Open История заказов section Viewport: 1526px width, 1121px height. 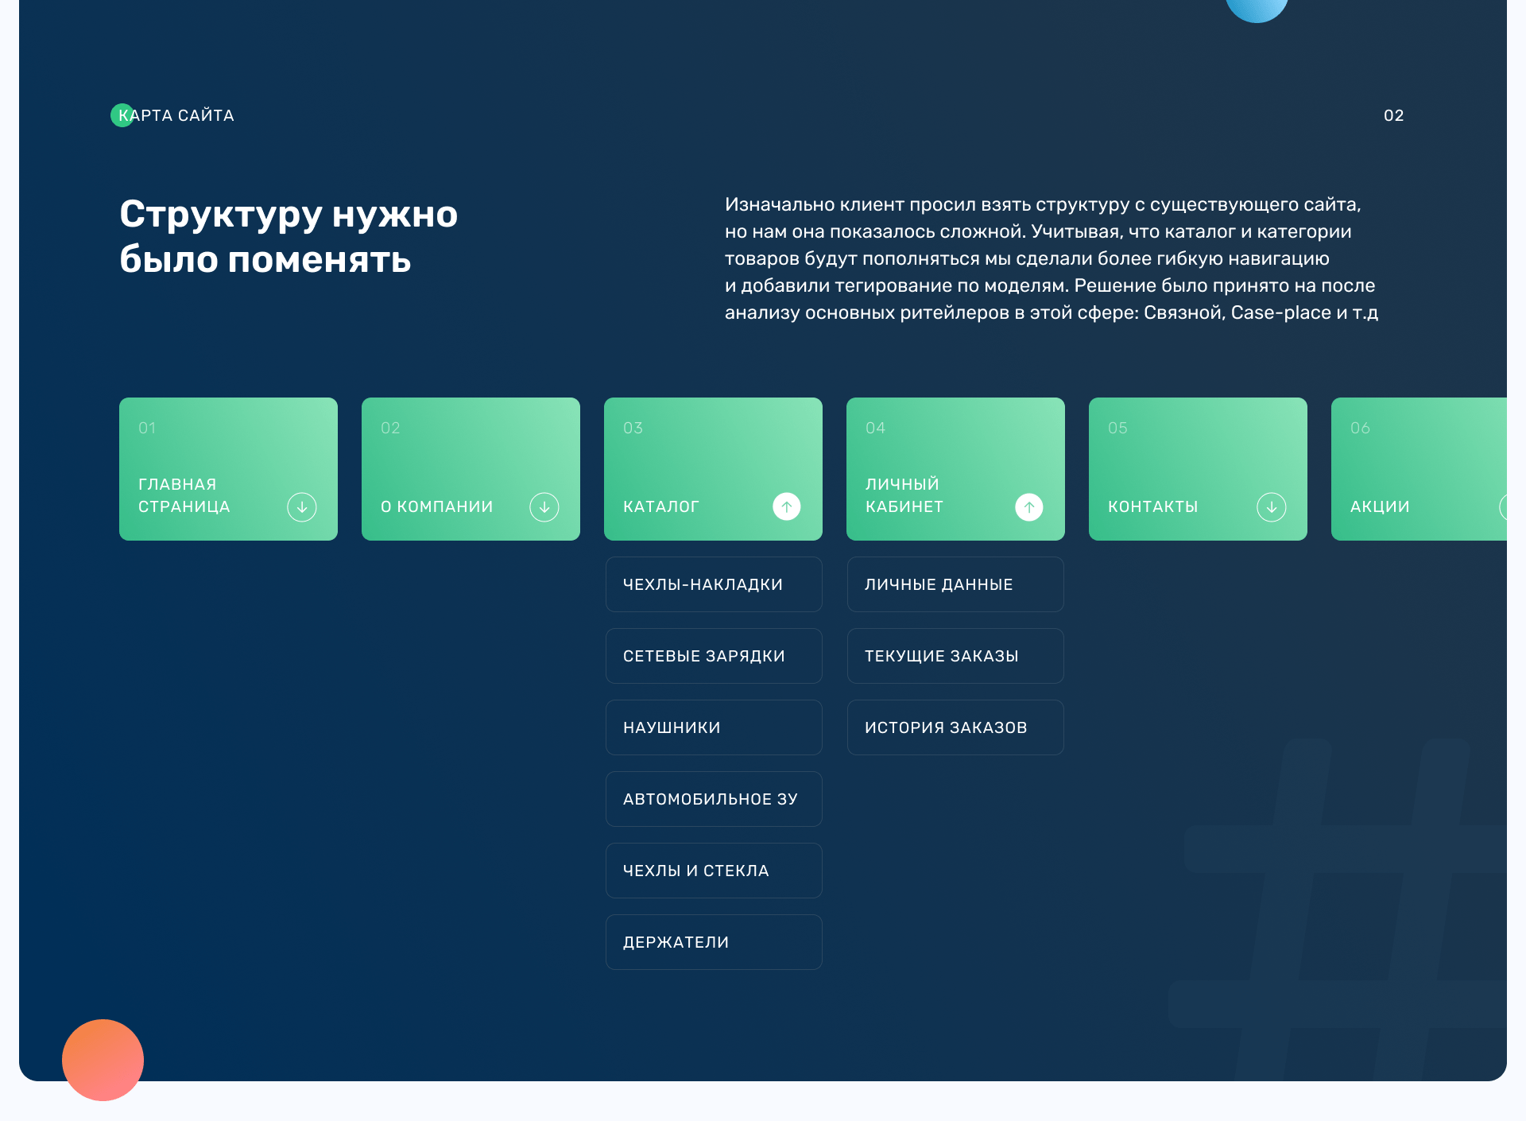(x=955, y=727)
